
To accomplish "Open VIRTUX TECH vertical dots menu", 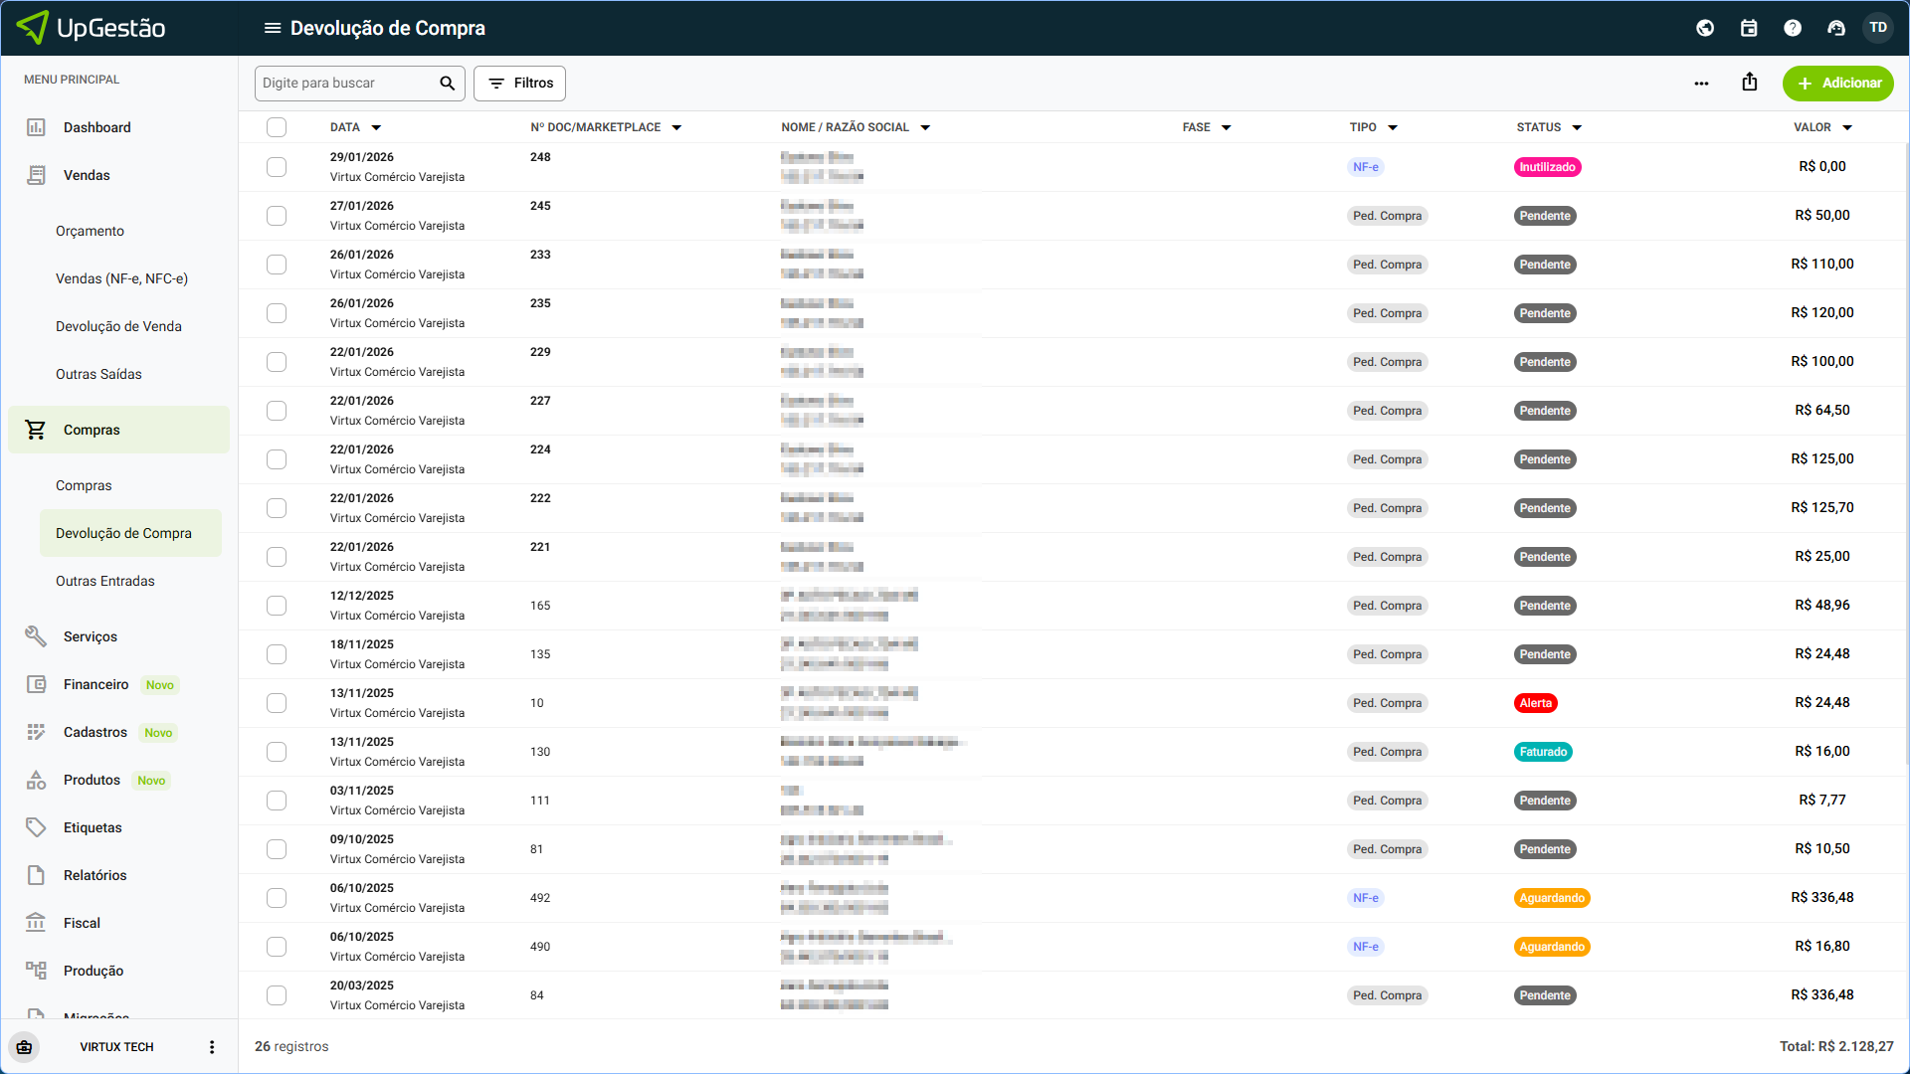I will point(212,1047).
